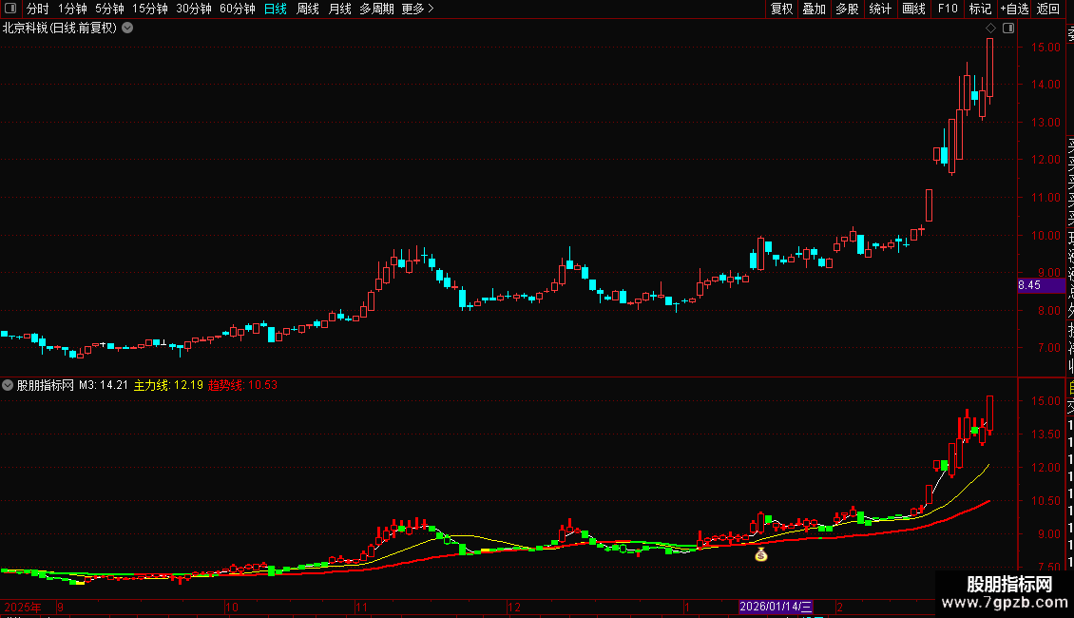Image resolution: width=1074 pixels, height=618 pixels.
Task: Open F10 company information
Action: pos(948,9)
